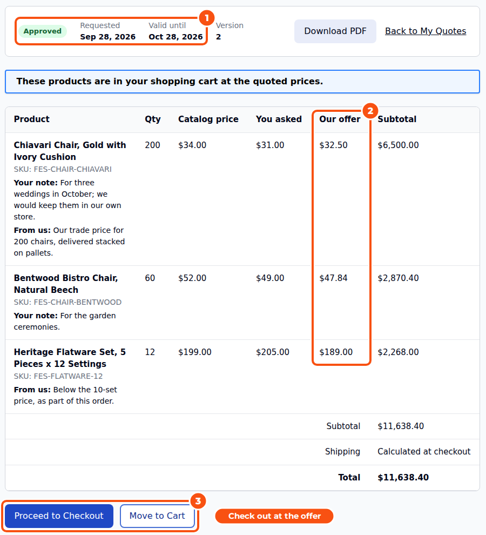
Task: Click the Subtotal column header
Action: (x=397, y=119)
